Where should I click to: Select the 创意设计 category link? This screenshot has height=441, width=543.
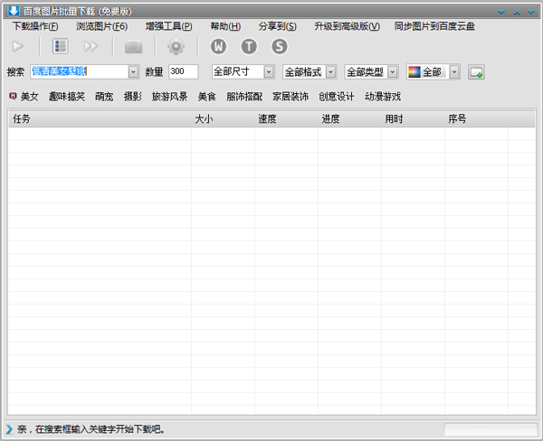[x=337, y=97]
